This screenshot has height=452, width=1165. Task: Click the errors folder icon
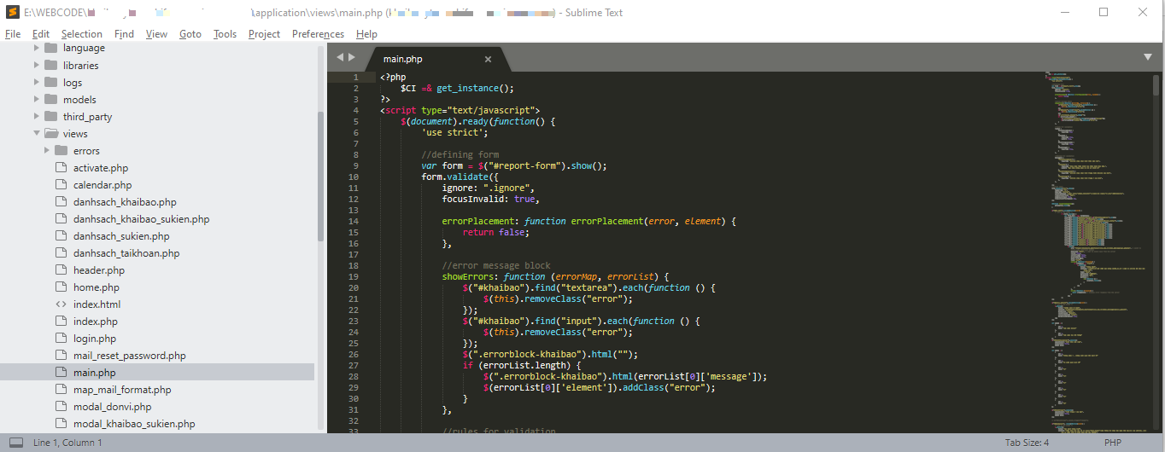[61, 150]
